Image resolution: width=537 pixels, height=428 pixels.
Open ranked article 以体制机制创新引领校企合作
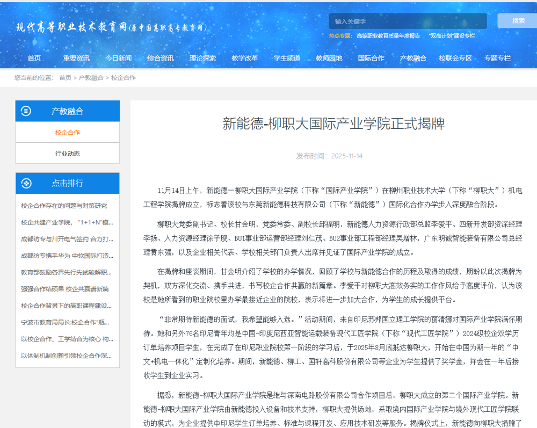tap(67, 356)
